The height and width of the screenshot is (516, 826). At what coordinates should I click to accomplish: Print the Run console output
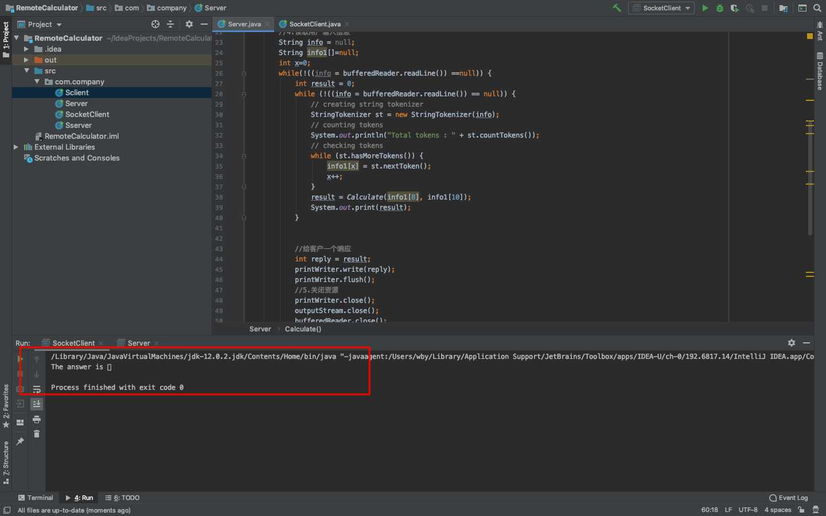tap(37, 420)
